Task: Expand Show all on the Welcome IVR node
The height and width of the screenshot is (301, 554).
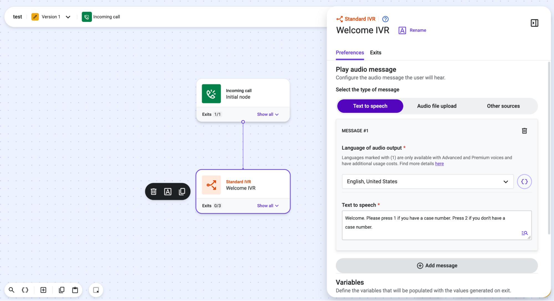Action: coord(268,206)
